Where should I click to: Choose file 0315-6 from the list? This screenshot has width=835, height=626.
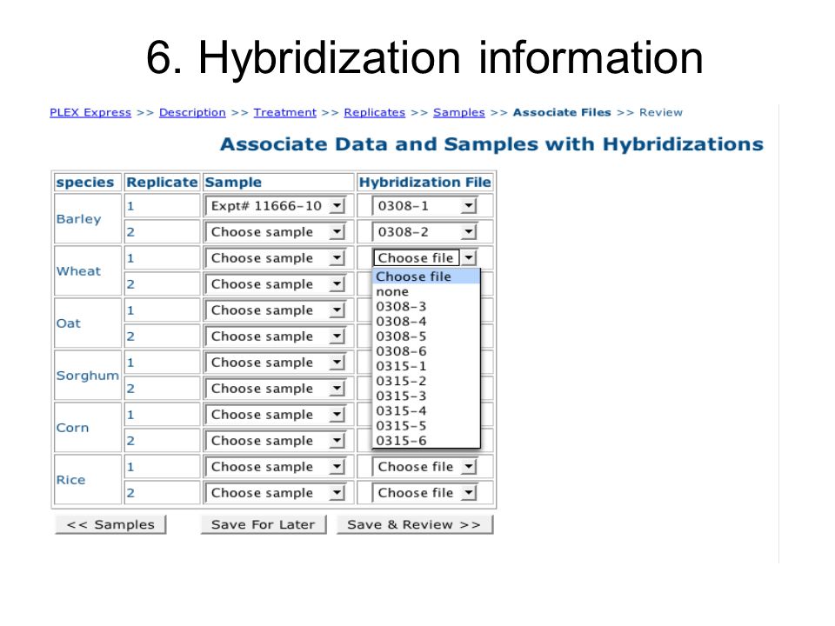tap(426, 440)
